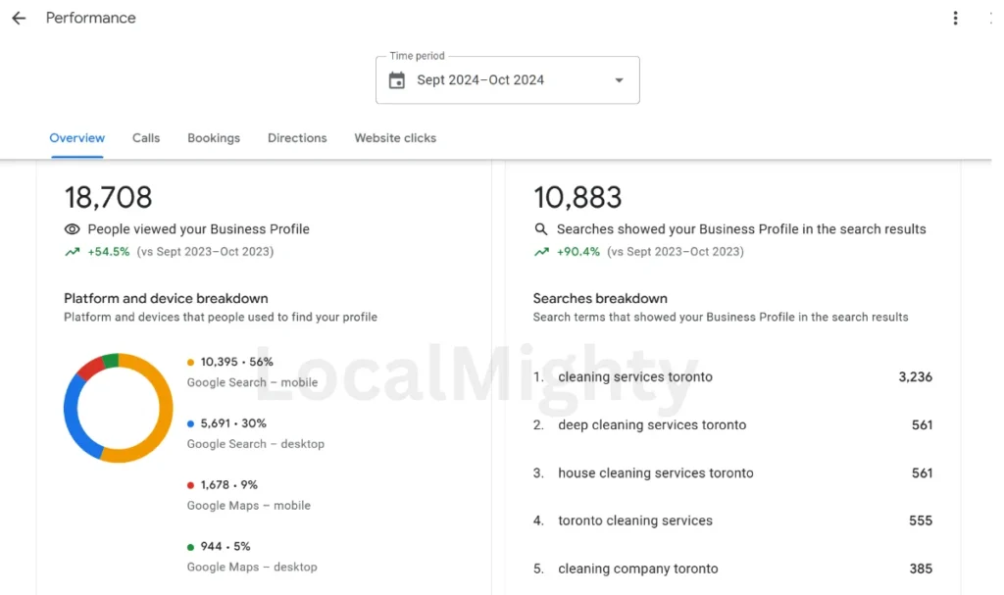Click the magnifier icon beside searches count
Viewport: 1004px width, 595px height.
point(541,229)
